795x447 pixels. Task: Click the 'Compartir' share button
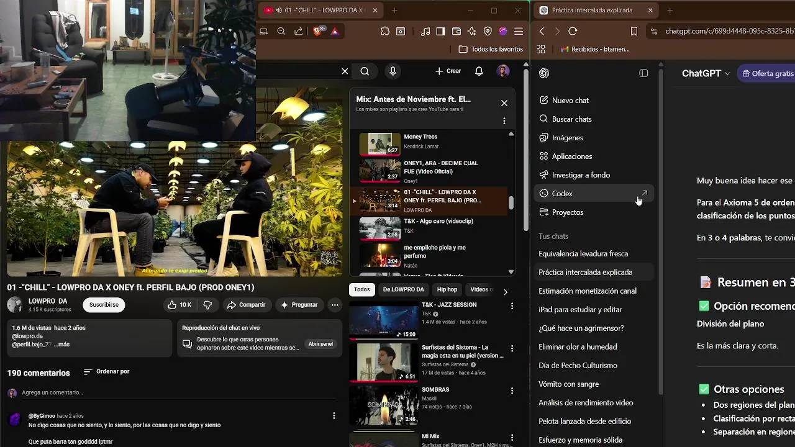(246, 305)
